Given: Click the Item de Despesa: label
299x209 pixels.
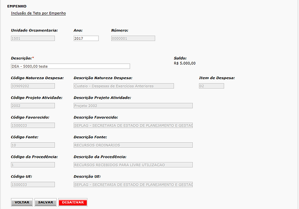Looking at the screenshot, I should coord(217,78).
